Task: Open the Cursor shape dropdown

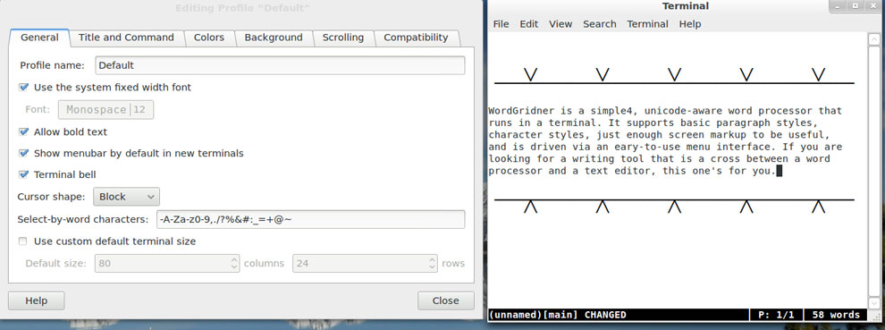Action: 126,197
